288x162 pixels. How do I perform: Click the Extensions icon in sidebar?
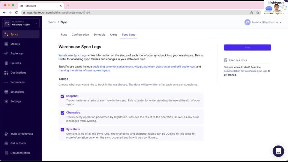6,92
